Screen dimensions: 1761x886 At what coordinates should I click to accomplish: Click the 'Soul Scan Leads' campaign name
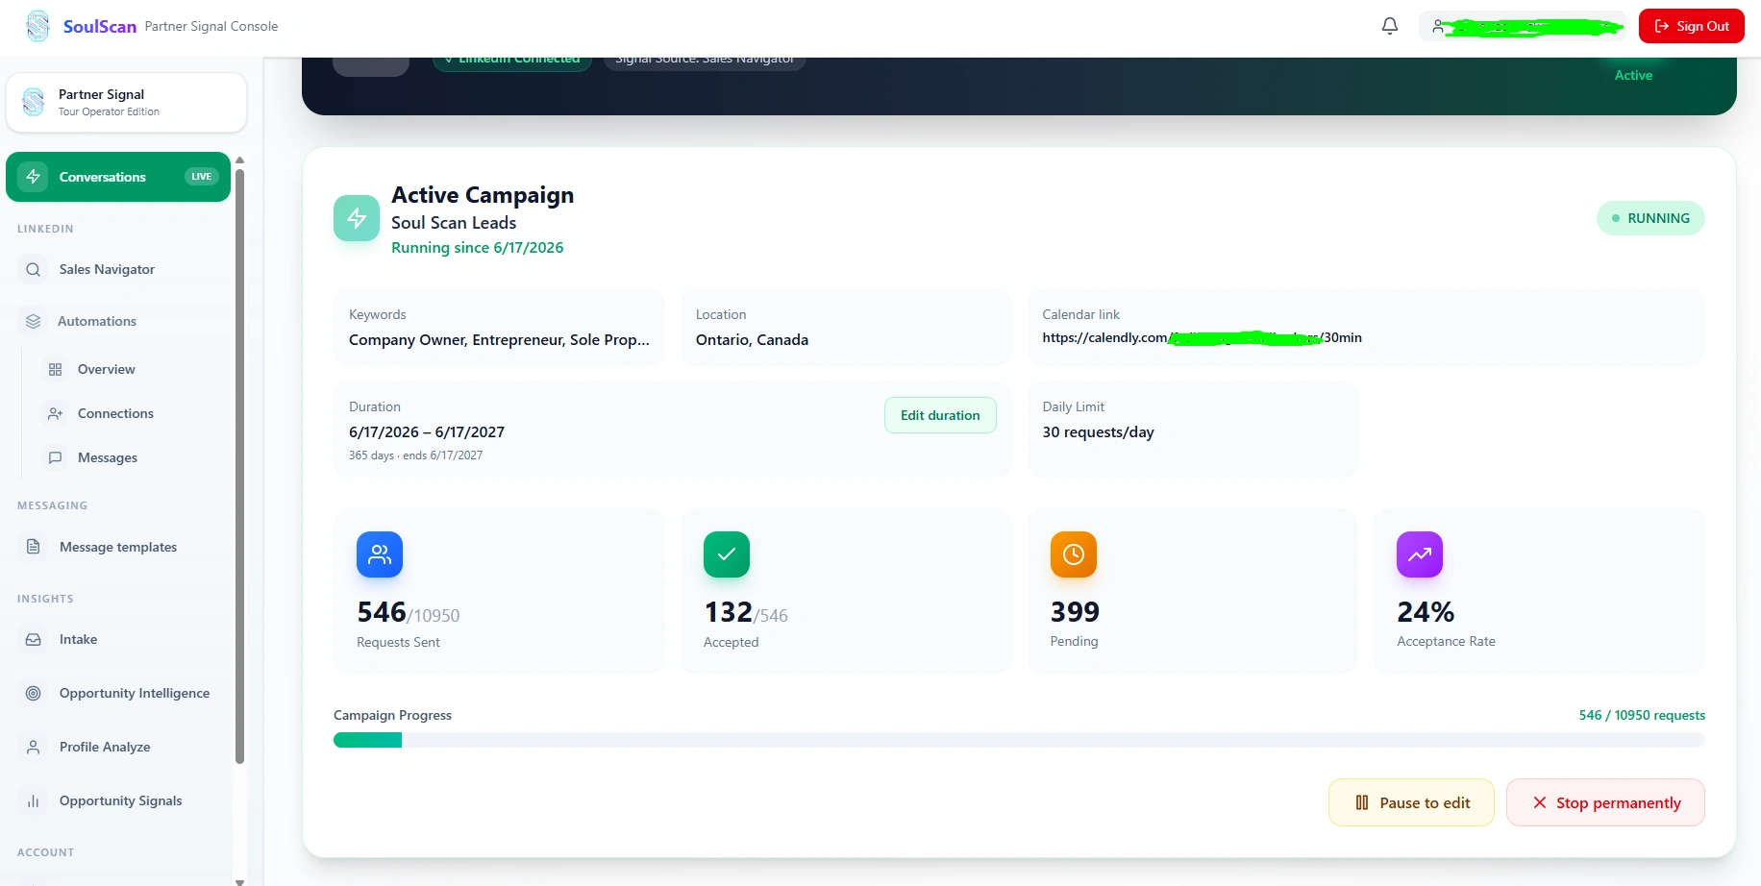click(x=454, y=223)
